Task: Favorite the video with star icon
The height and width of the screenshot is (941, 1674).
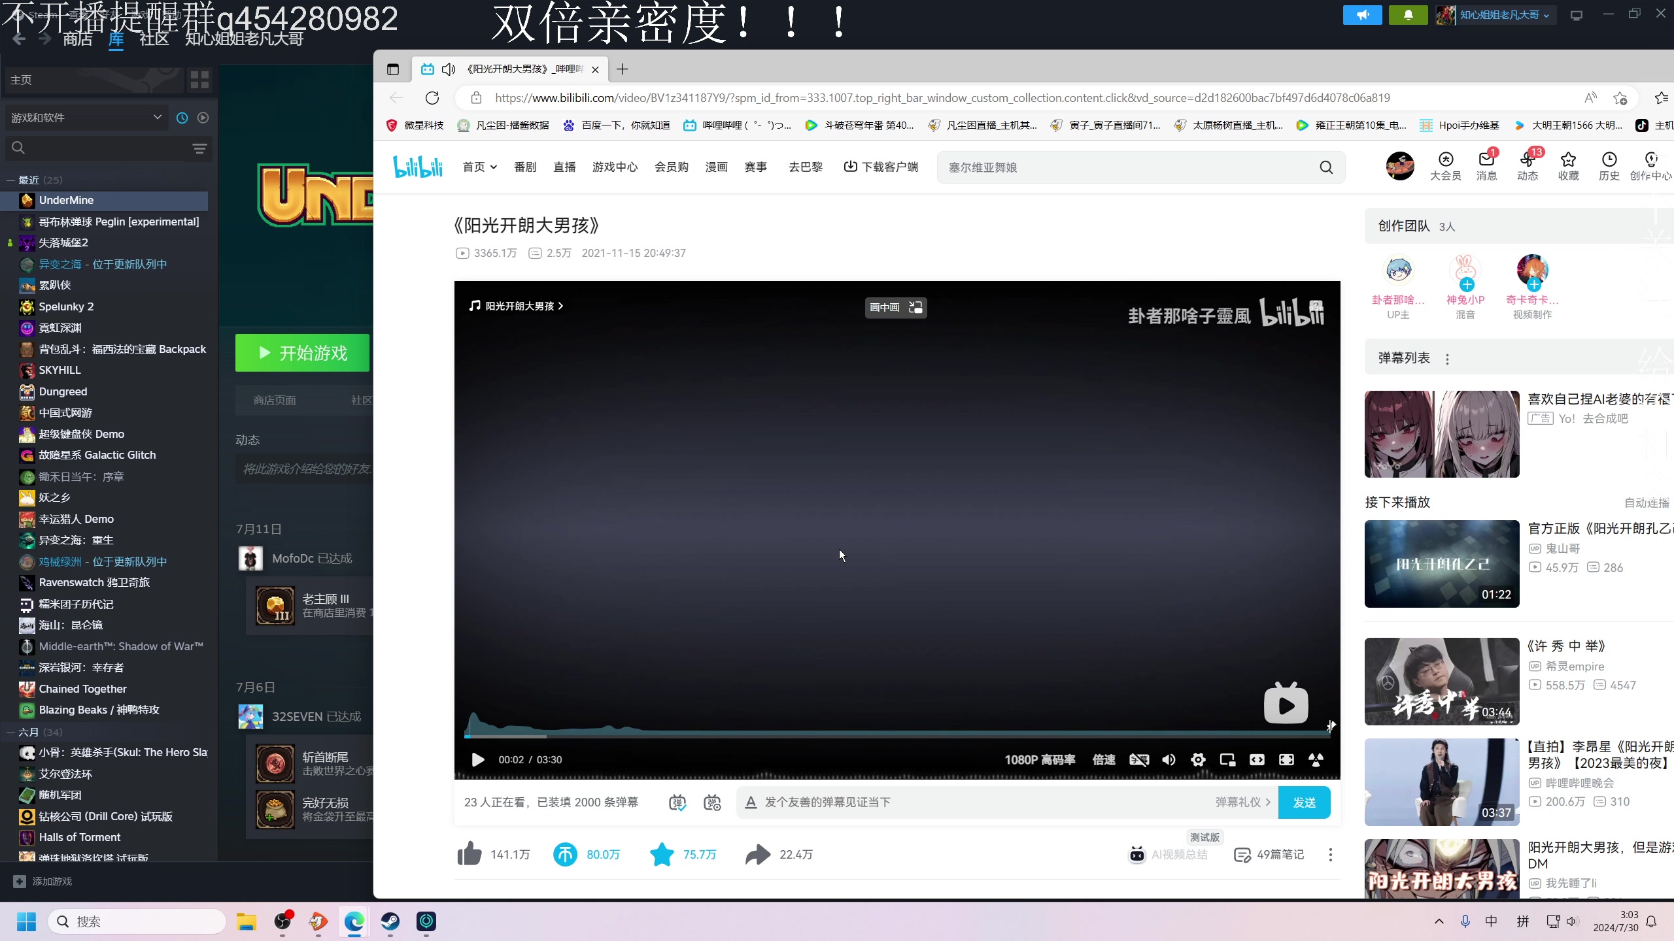Action: (662, 854)
